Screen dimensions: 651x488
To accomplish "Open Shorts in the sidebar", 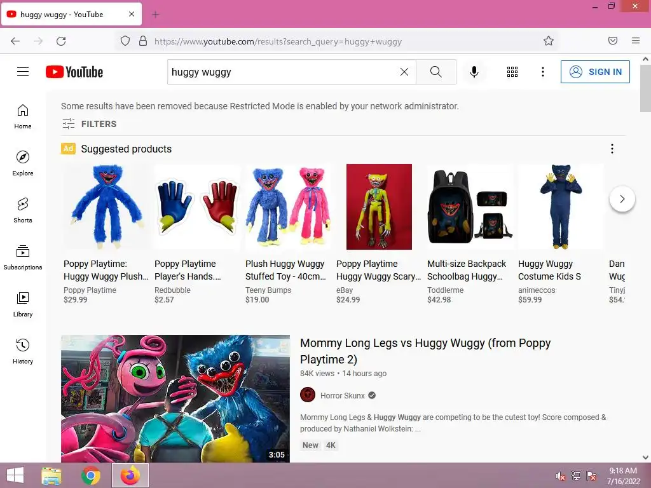I will (x=23, y=210).
